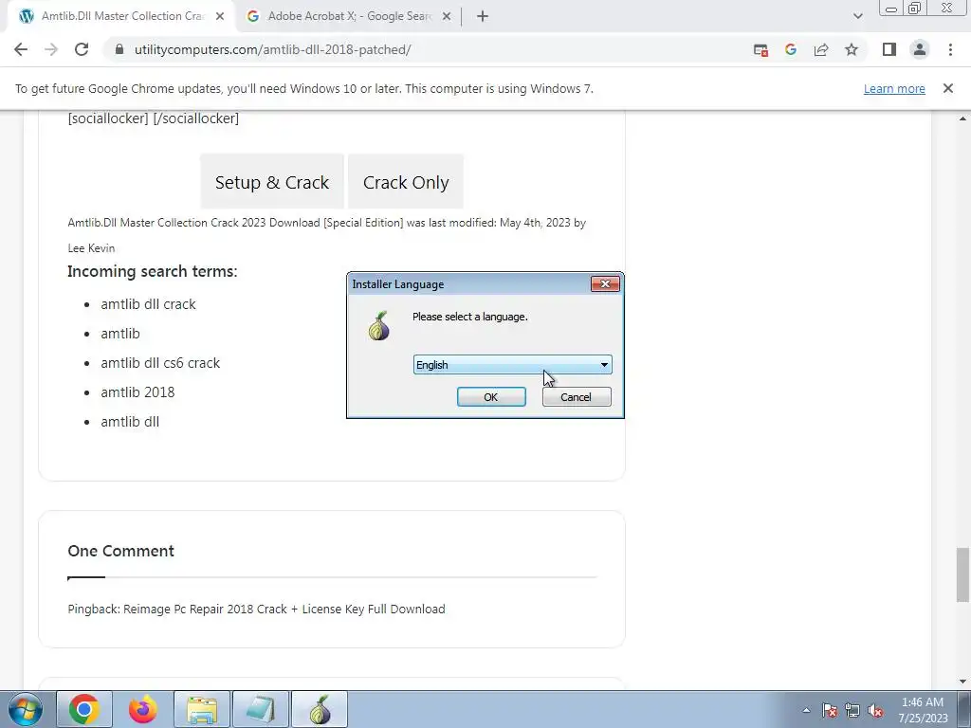Click the Setup & Crack button
971x728 pixels.
[272, 182]
